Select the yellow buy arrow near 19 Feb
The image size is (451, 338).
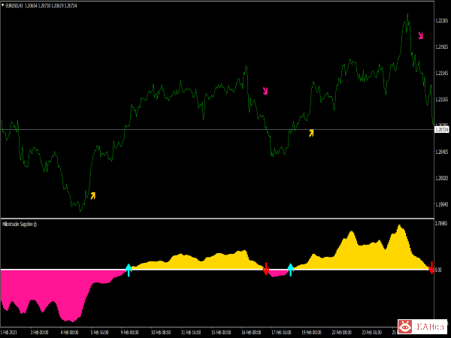coord(311,133)
